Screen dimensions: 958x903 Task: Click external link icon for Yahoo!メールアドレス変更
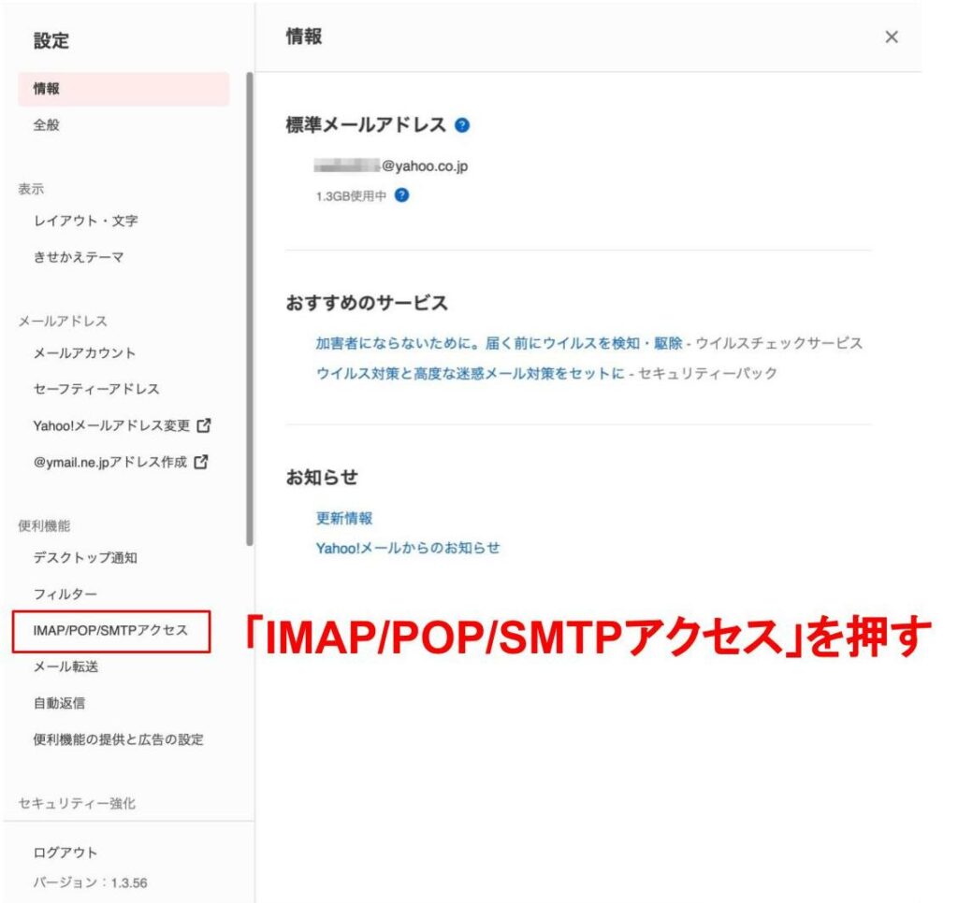click(203, 425)
